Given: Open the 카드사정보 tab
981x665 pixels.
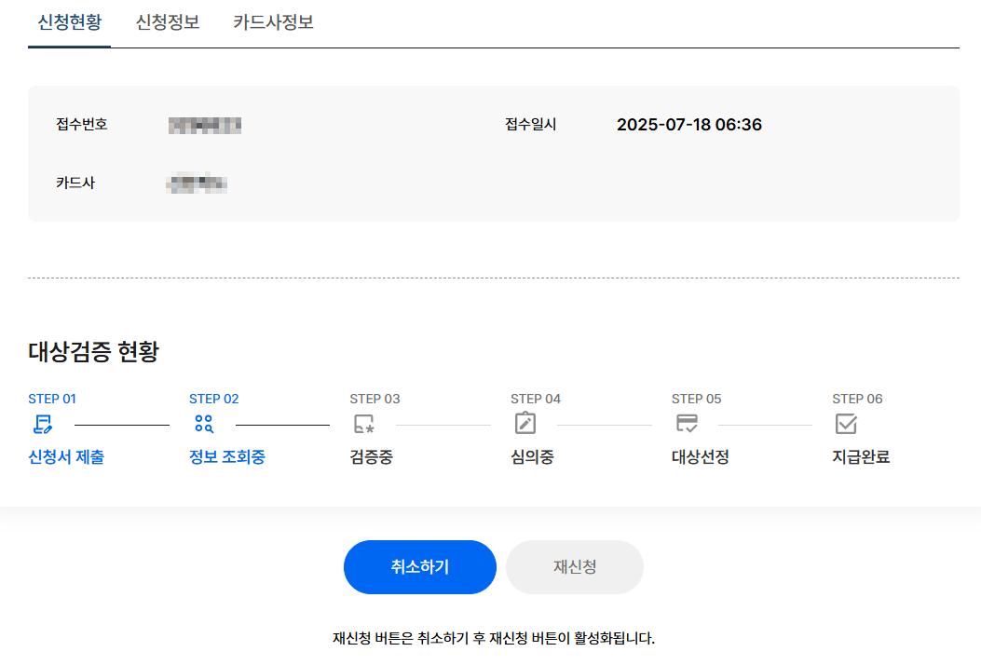Looking at the screenshot, I should pyautogui.click(x=273, y=22).
